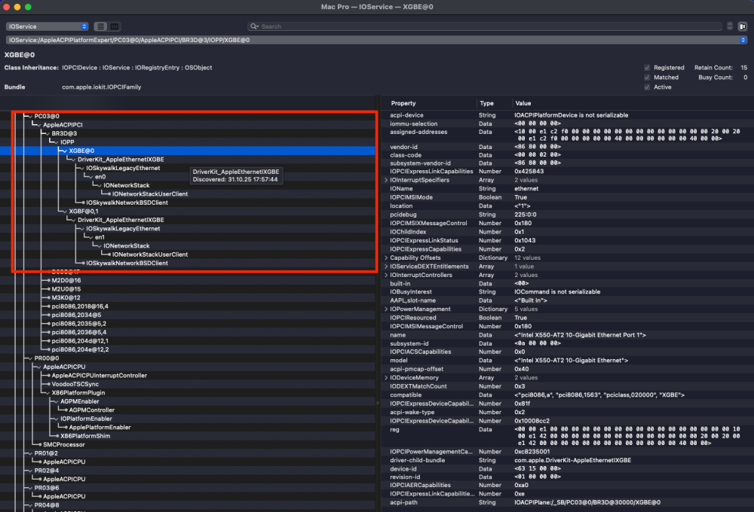Select the AAPL,slot-name property row
The width and height of the screenshot is (754, 512).
pos(568,300)
